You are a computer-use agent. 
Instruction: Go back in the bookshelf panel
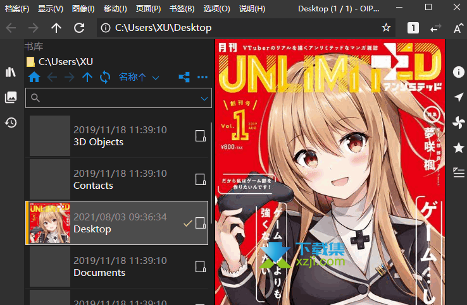(52, 78)
